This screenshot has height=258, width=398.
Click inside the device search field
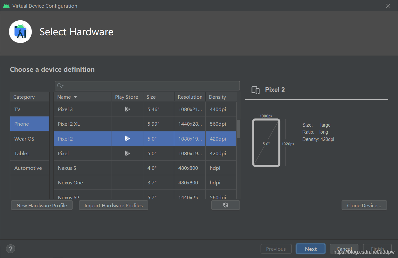point(147,86)
